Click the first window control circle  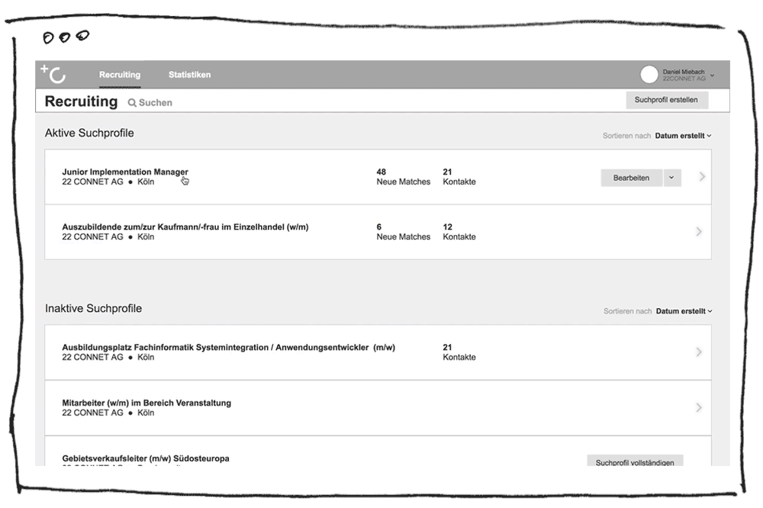(x=48, y=37)
